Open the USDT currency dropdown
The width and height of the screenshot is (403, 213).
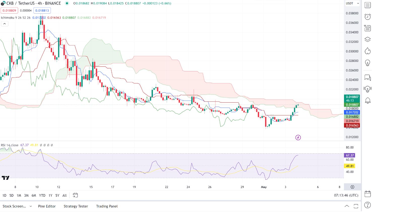[352, 4]
